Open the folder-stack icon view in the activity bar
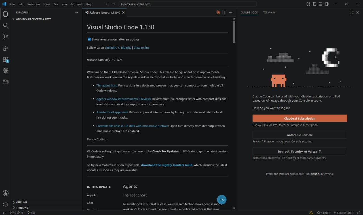 click(5, 82)
